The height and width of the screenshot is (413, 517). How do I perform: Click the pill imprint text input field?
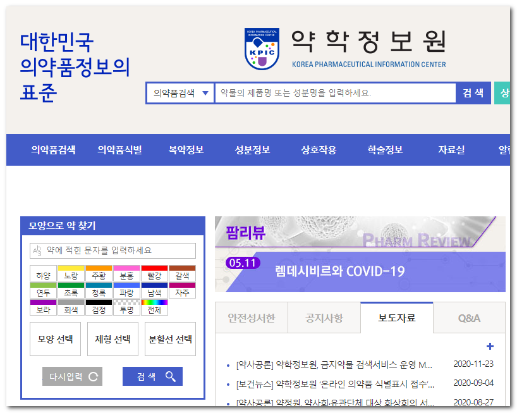click(x=113, y=250)
